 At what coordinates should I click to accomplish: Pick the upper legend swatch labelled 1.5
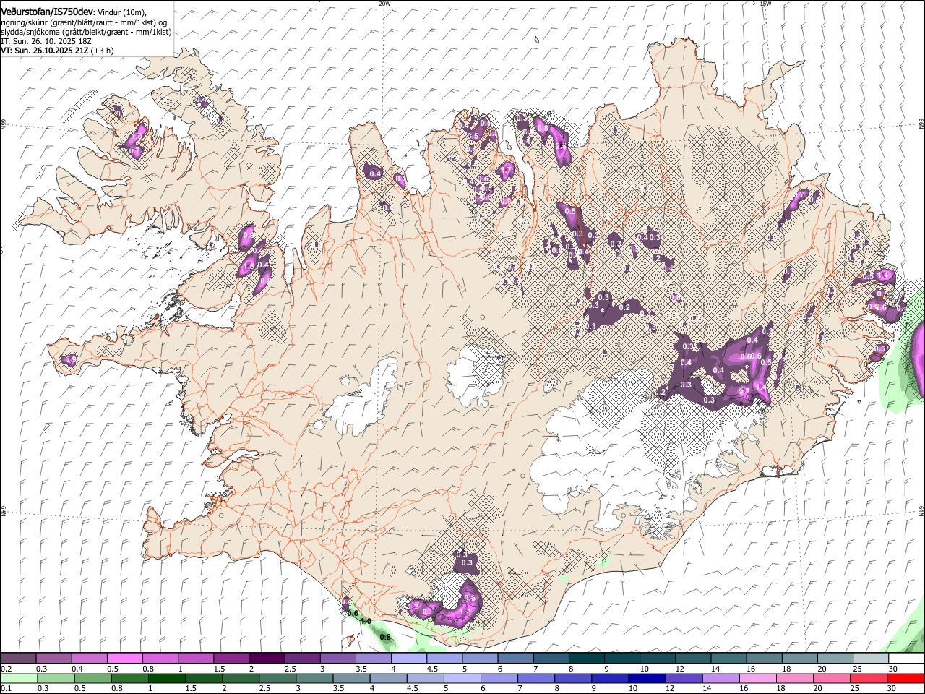point(231,659)
